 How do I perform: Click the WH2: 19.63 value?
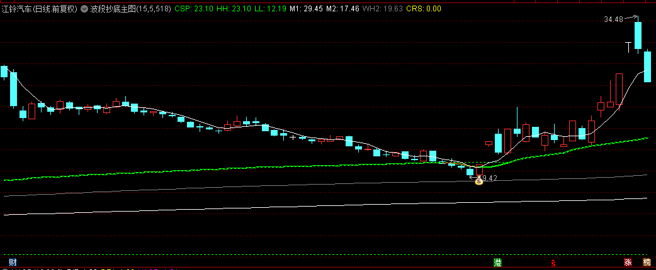382,9
